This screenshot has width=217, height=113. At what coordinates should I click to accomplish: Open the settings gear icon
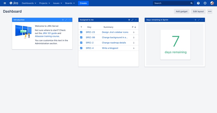tap(205, 3)
